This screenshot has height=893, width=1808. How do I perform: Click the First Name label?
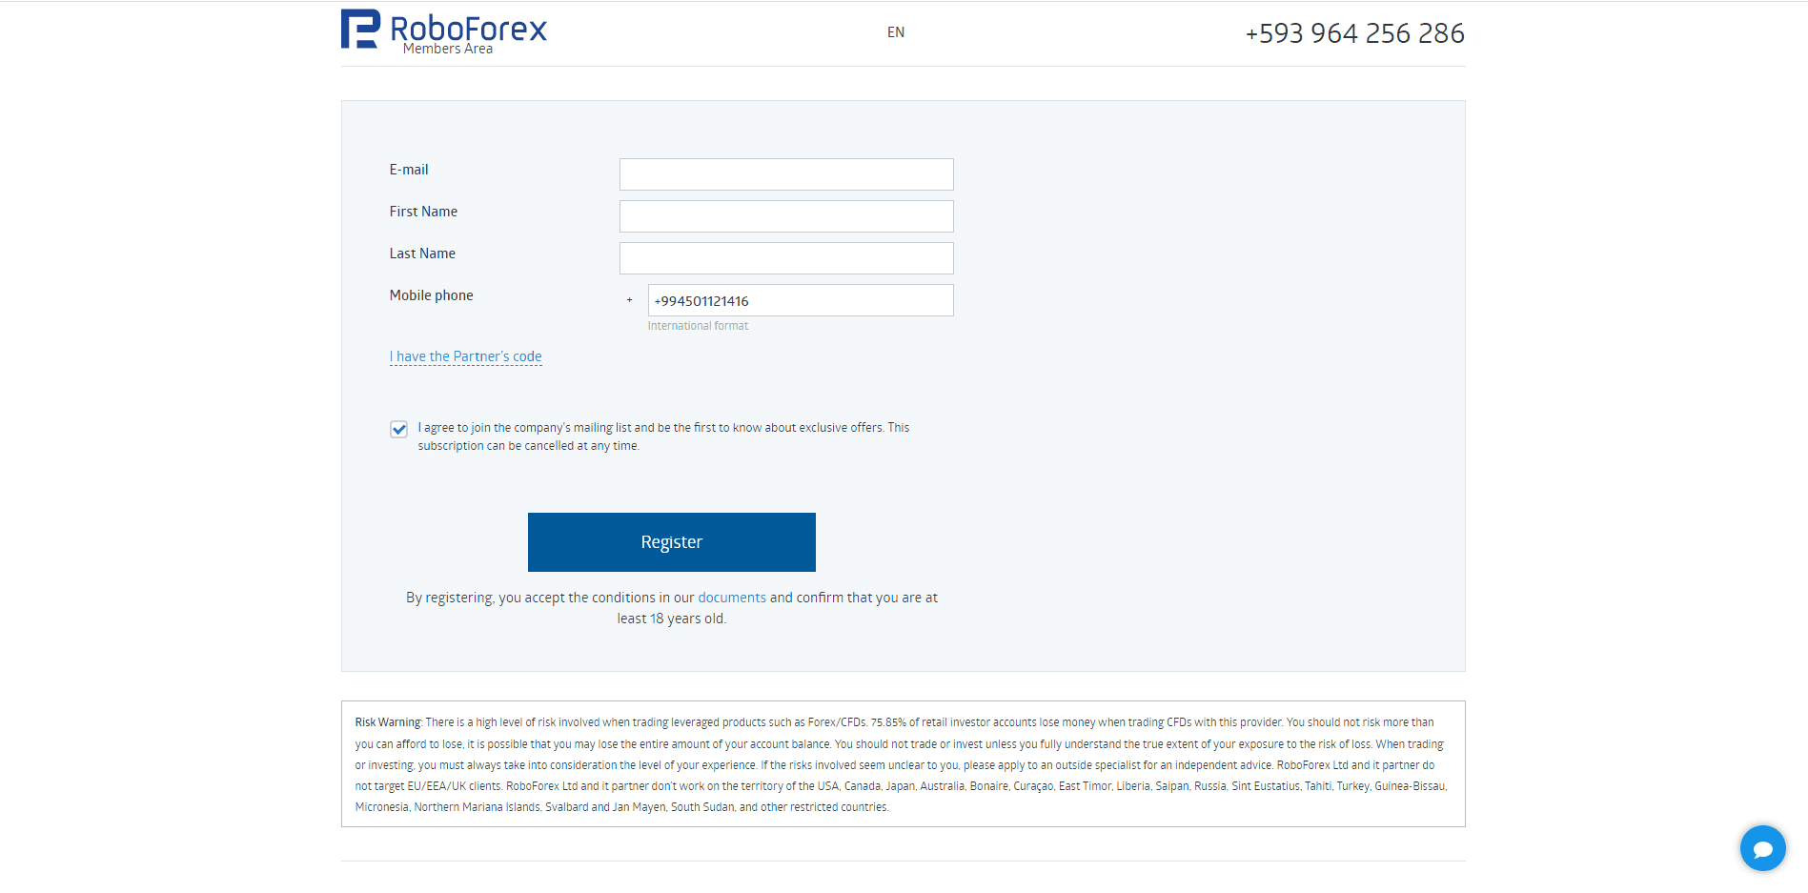(423, 212)
